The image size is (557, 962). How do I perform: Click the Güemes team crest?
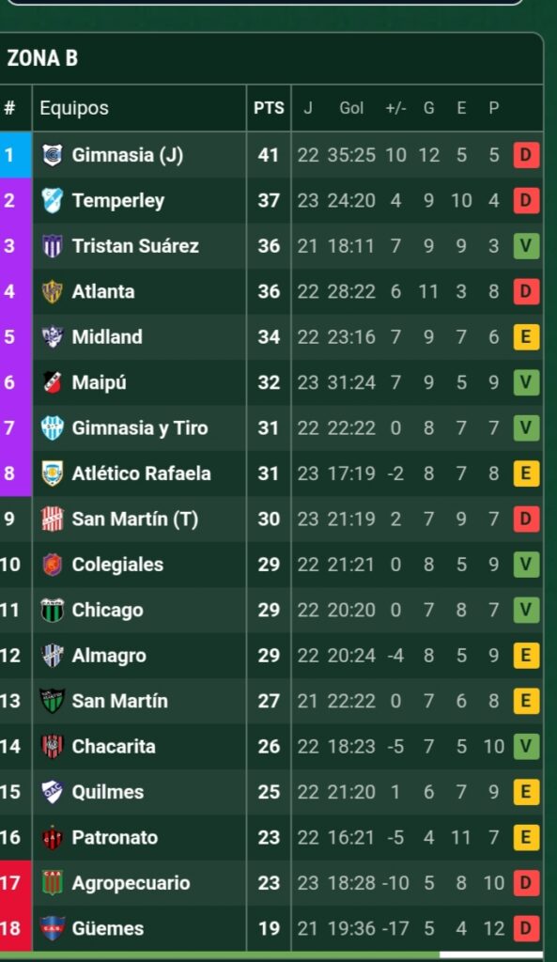(53, 928)
